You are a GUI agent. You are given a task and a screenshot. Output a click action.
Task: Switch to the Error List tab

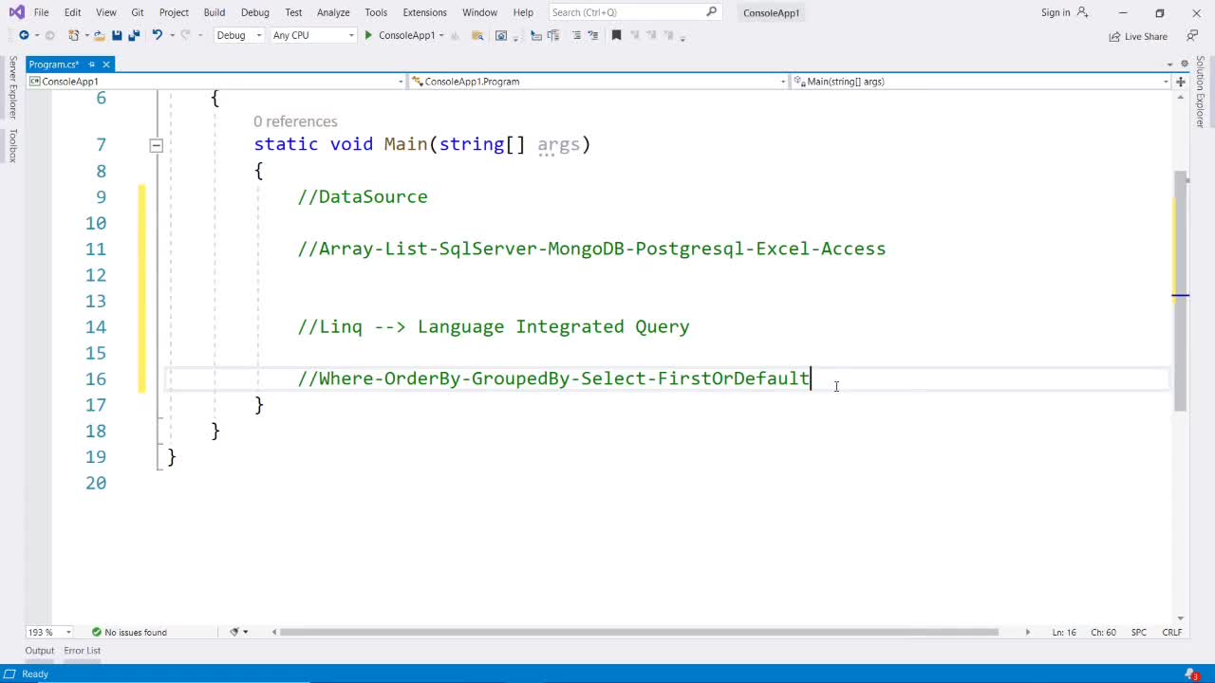(82, 651)
